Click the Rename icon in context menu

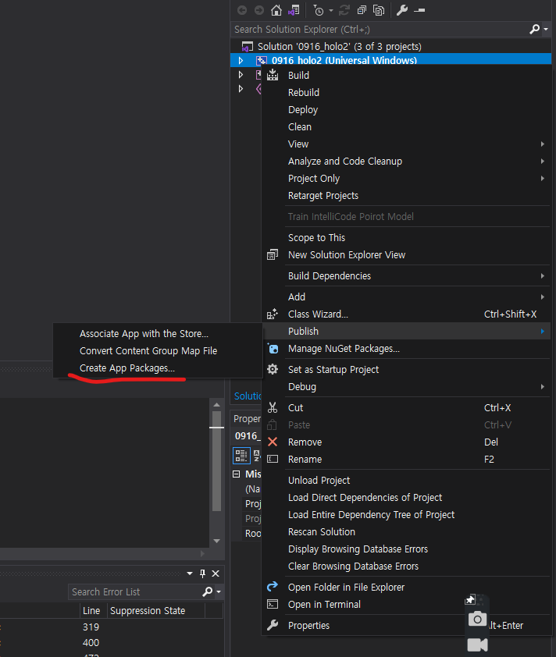coord(273,460)
